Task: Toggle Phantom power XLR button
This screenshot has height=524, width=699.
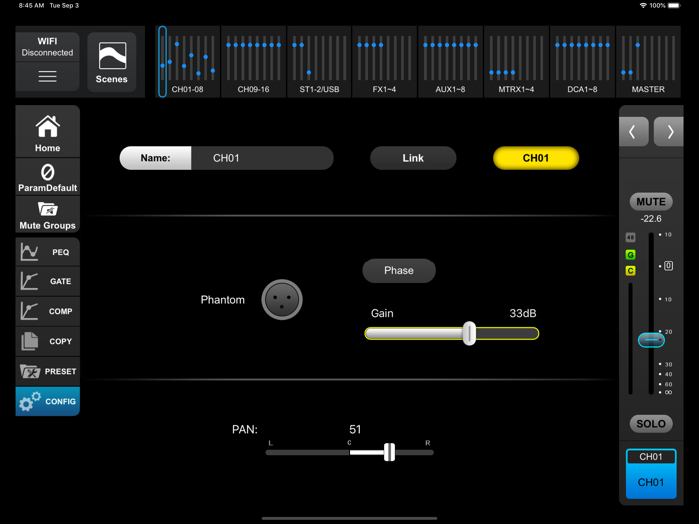Action: (282, 300)
